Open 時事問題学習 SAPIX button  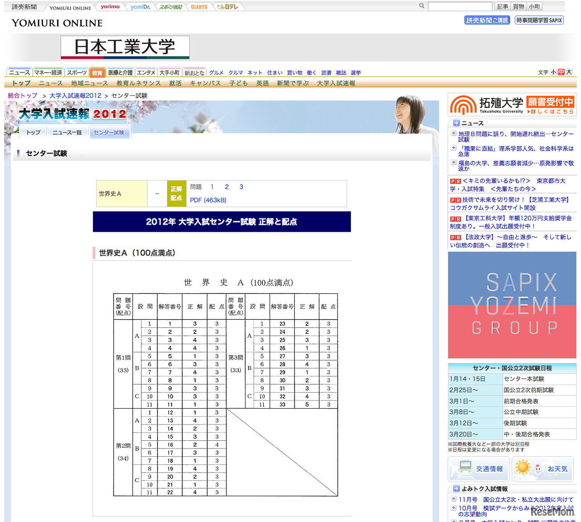[539, 20]
